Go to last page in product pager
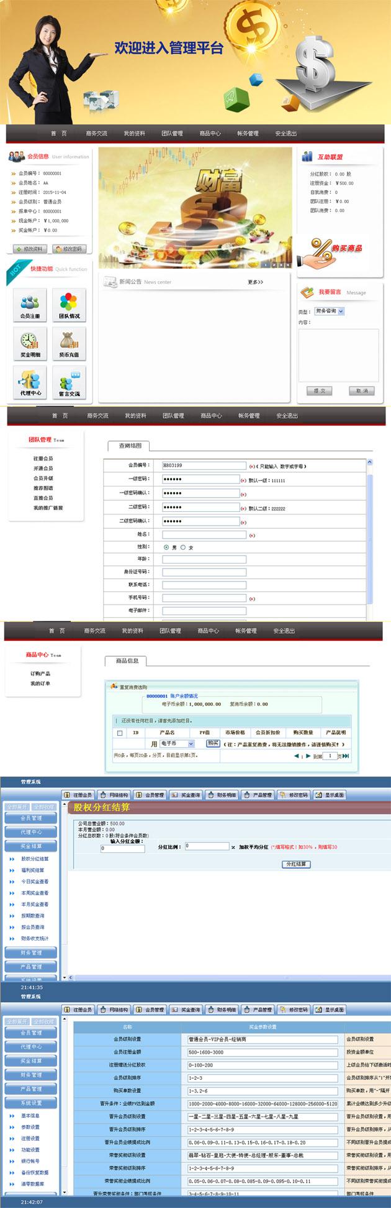Screen dimensions: 391x1208 (346, 756)
